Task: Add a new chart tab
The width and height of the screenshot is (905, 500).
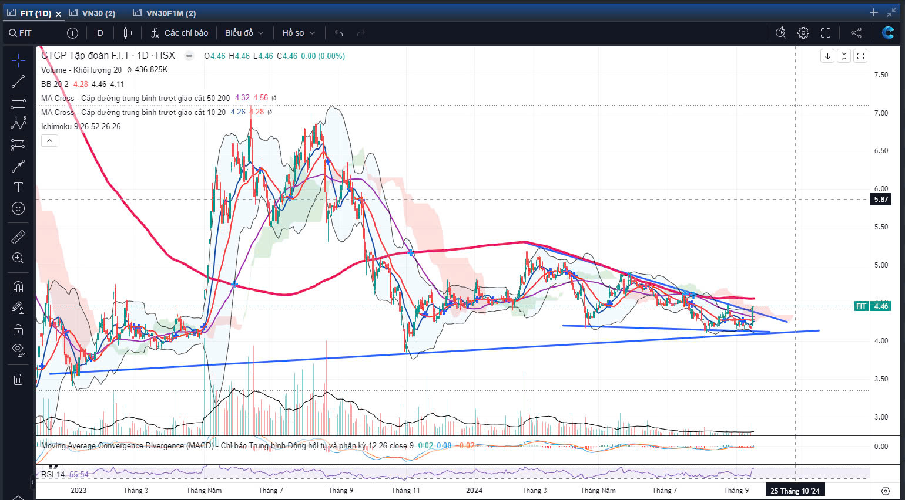Action: (x=874, y=12)
